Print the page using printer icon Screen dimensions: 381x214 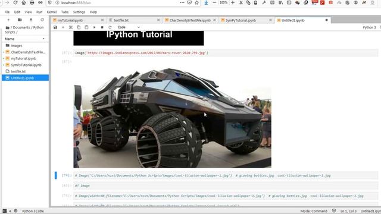pos(32,2)
